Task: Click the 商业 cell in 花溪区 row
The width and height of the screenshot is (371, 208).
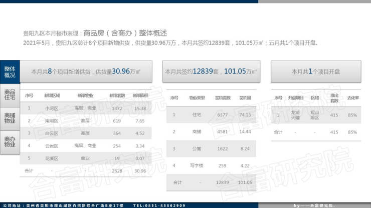Action: 85,158
